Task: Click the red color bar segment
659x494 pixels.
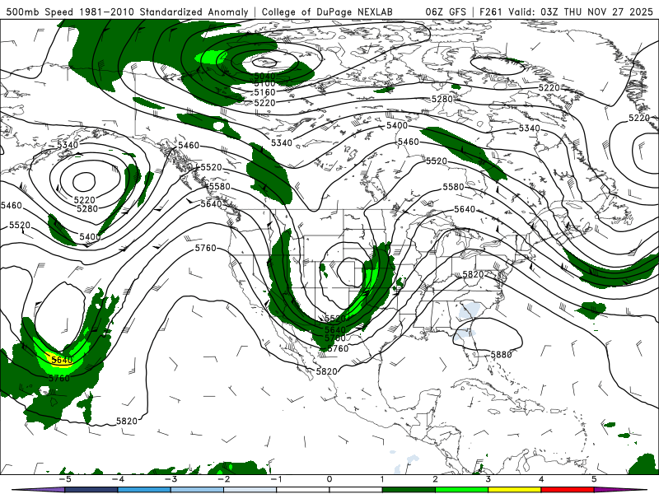Action: [x=568, y=490]
